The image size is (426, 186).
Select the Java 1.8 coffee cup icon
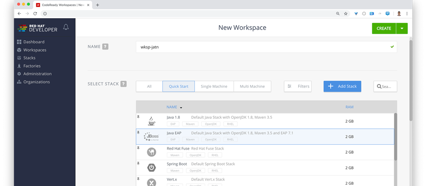(151, 121)
